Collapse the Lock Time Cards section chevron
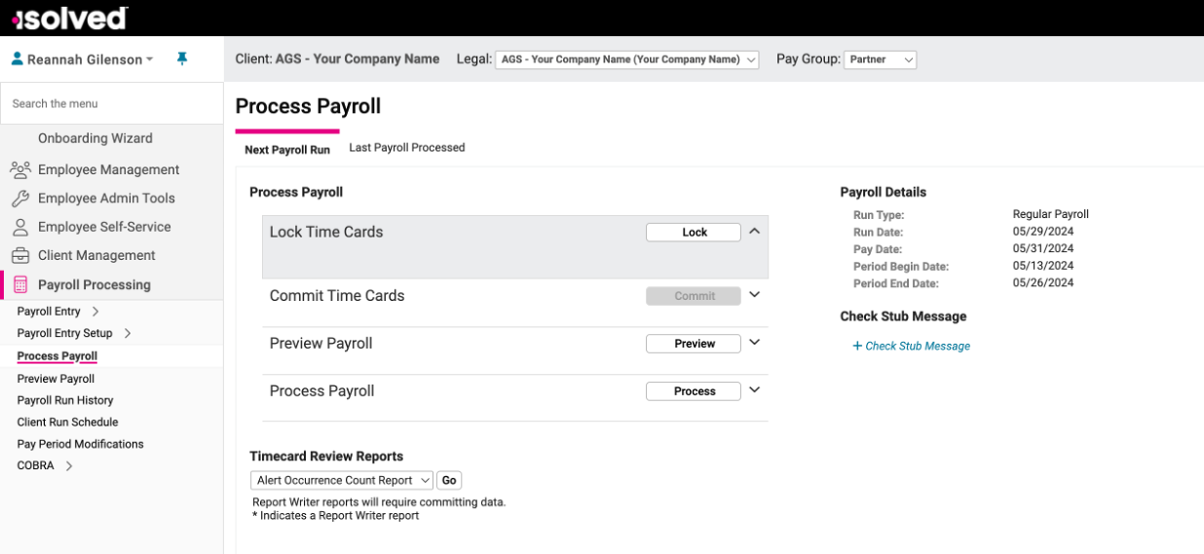This screenshot has height=554, width=1204. 754,232
